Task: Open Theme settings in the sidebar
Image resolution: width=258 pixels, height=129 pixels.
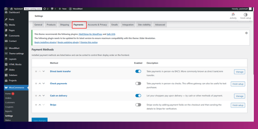Action: click(x=16, y=54)
